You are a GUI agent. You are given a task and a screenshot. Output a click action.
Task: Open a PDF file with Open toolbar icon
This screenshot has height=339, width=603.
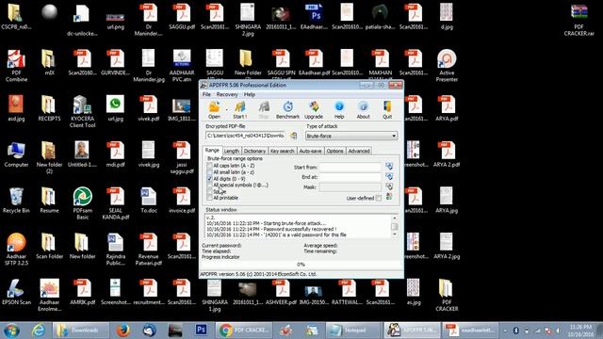tap(214, 110)
